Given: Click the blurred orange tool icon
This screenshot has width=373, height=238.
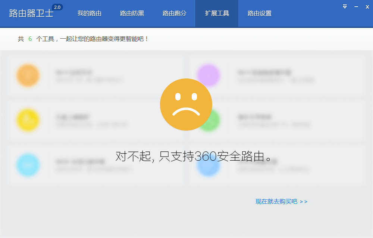Looking at the screenshot, I should 28,75.
